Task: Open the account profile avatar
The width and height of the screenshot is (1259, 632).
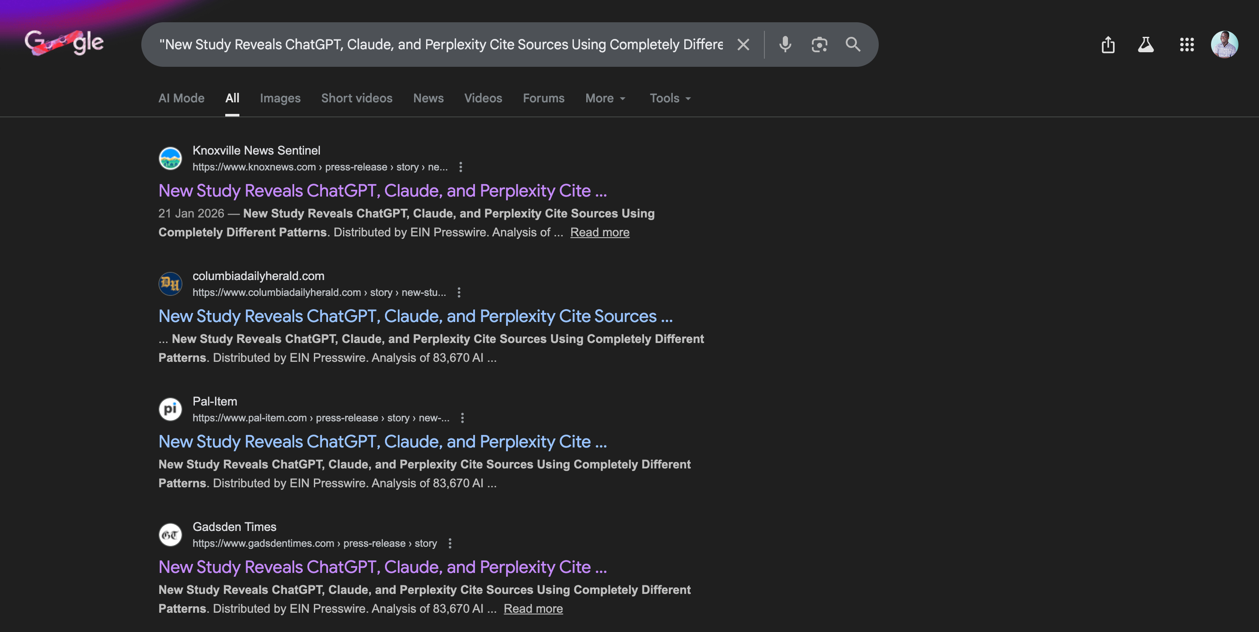Action: (x=1224, y=45)
